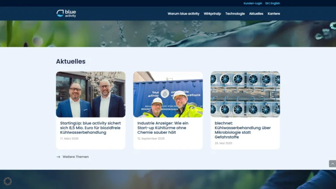Go to the Technologie page

pyautogui.click(x=235, y=14)
